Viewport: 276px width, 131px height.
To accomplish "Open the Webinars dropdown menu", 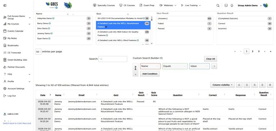I will [x=168, y=5].
